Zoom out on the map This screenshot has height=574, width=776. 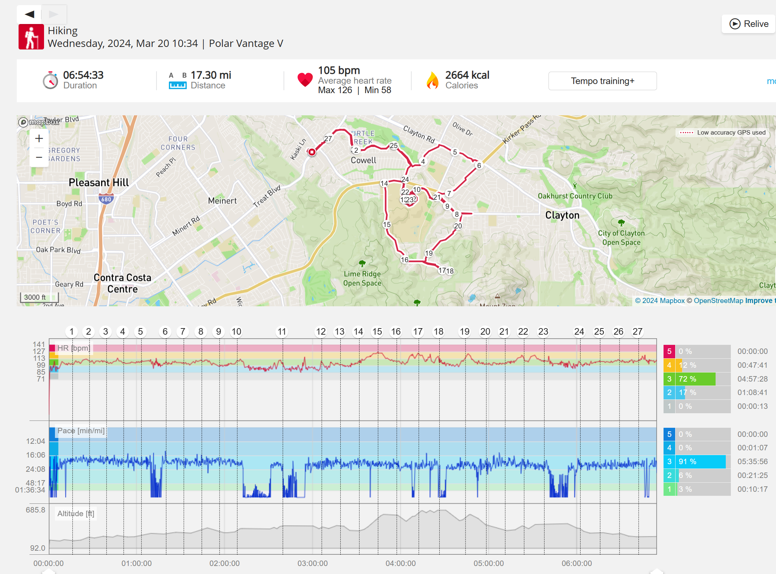39,158
